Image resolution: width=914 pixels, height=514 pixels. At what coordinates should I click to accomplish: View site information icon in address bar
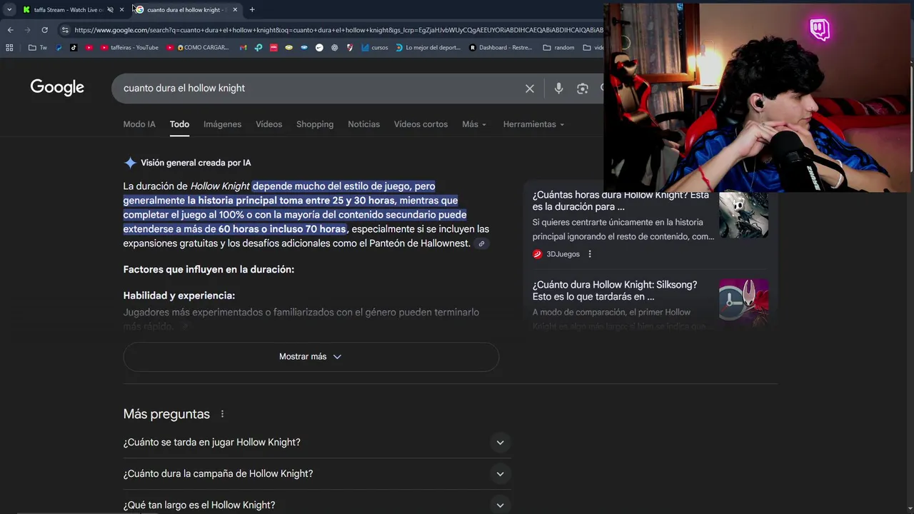(x=65, y=30)
